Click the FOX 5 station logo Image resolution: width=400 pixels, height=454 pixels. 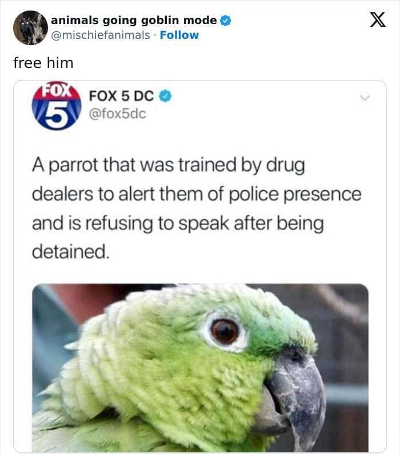pyautogui.click(x=57, y=106)
